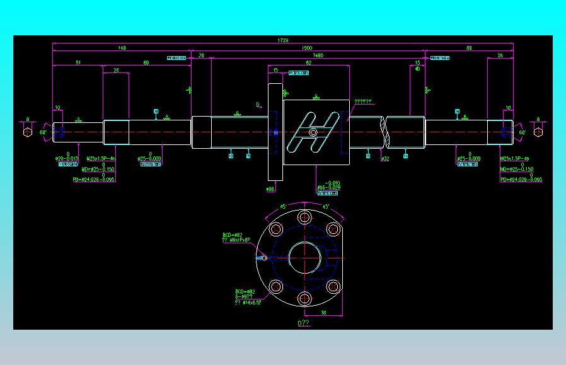Select the top bolt hole on flange view

pos(304,217)
